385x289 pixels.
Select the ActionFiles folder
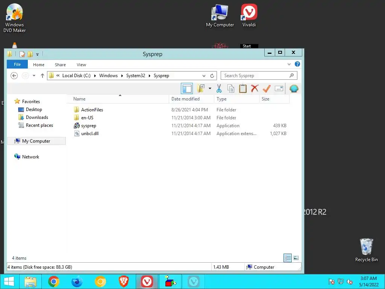[92, 110]
